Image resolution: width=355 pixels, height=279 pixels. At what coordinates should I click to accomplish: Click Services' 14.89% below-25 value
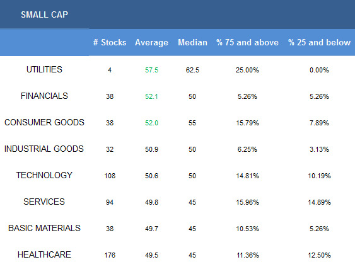(319, 202)
